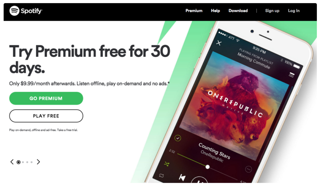Screen dimensions: 320x185
Task: Toggle the shuffle icon on phone player
Action: [167, 164]
